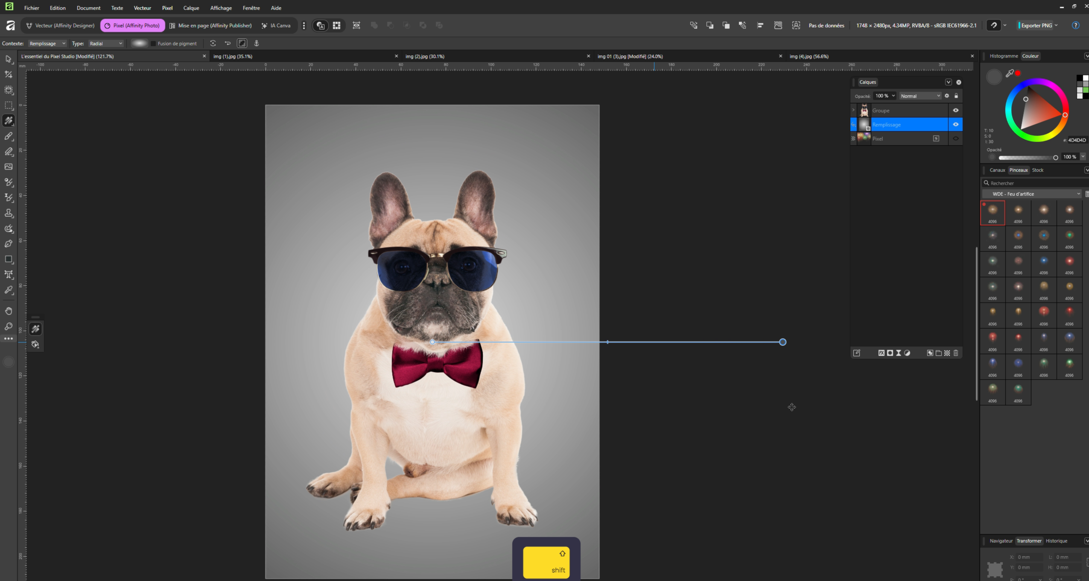1089x581 pixels.
Task: Select the Zoom magnifier tool
Action: click(x=9, y=326)
